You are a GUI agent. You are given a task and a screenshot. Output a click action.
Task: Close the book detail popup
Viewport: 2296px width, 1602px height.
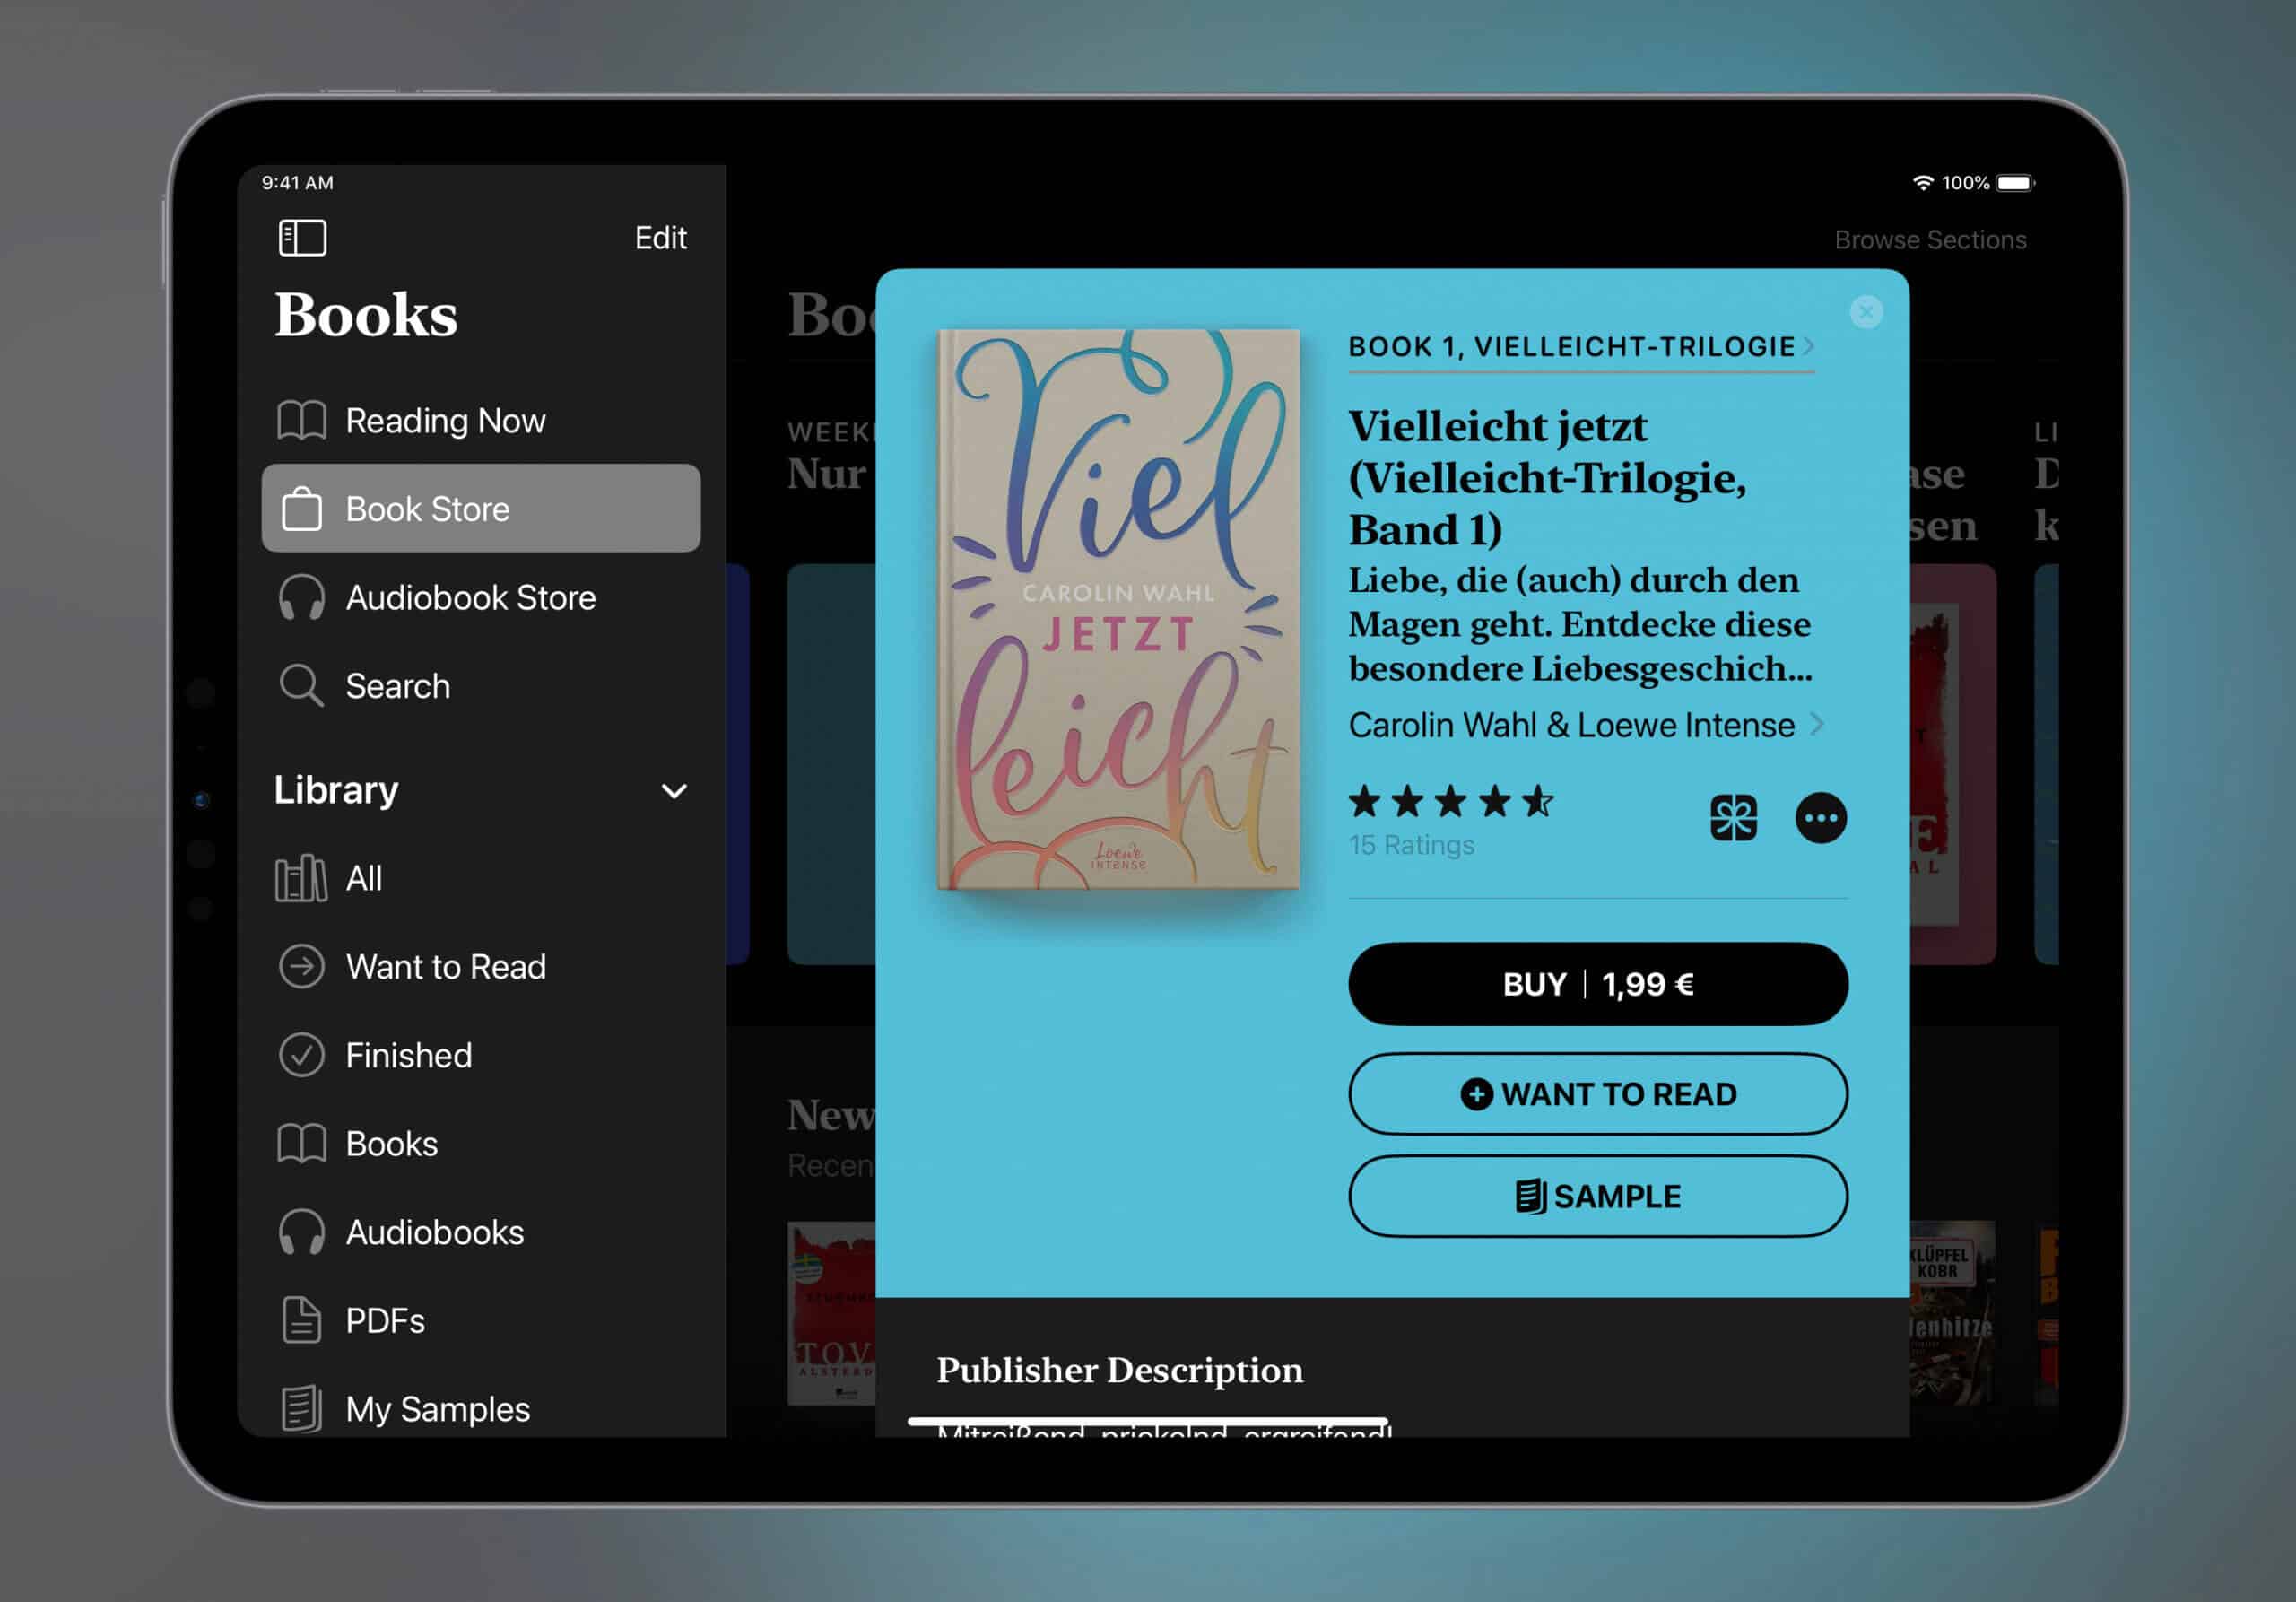[x=1866, y=312]
